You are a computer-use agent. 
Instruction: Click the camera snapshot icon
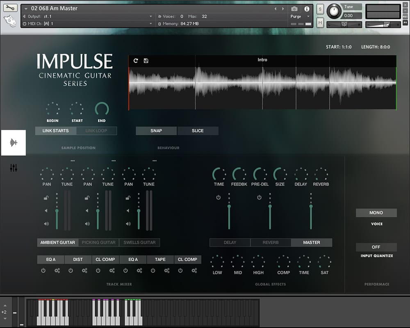(x=294, y=9)
